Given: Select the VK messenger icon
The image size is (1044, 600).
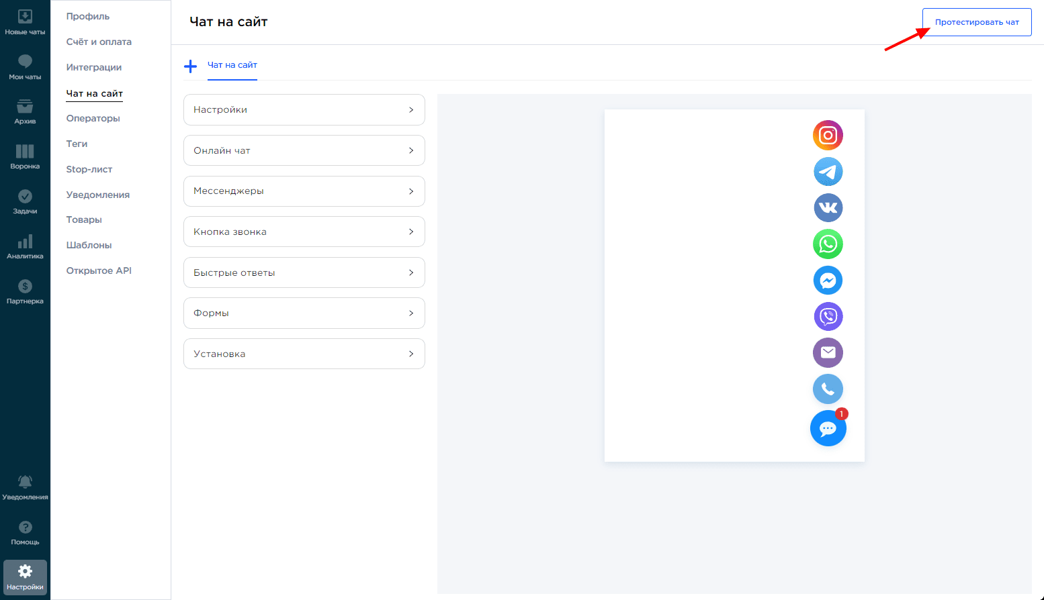Looking at the screenshot, I should tap(828, 208).
